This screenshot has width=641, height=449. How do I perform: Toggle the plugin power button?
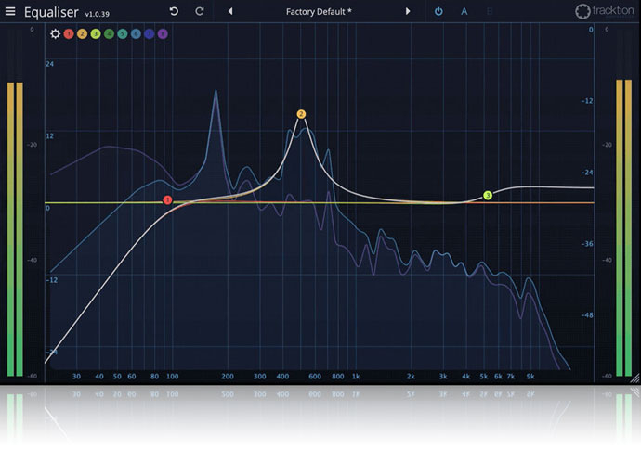coord(439,12)
